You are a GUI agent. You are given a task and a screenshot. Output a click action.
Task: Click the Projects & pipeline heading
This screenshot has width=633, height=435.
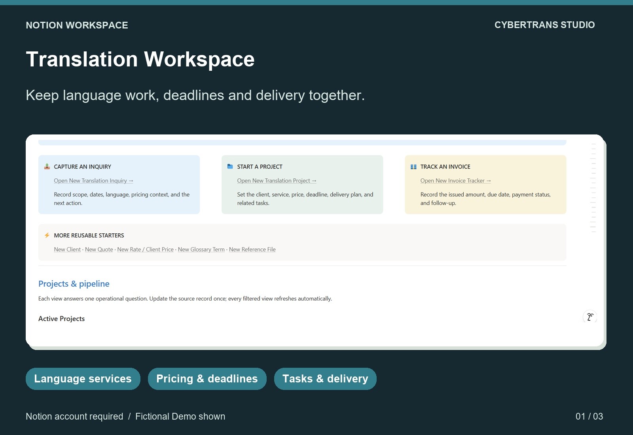[x=74, y=284]
